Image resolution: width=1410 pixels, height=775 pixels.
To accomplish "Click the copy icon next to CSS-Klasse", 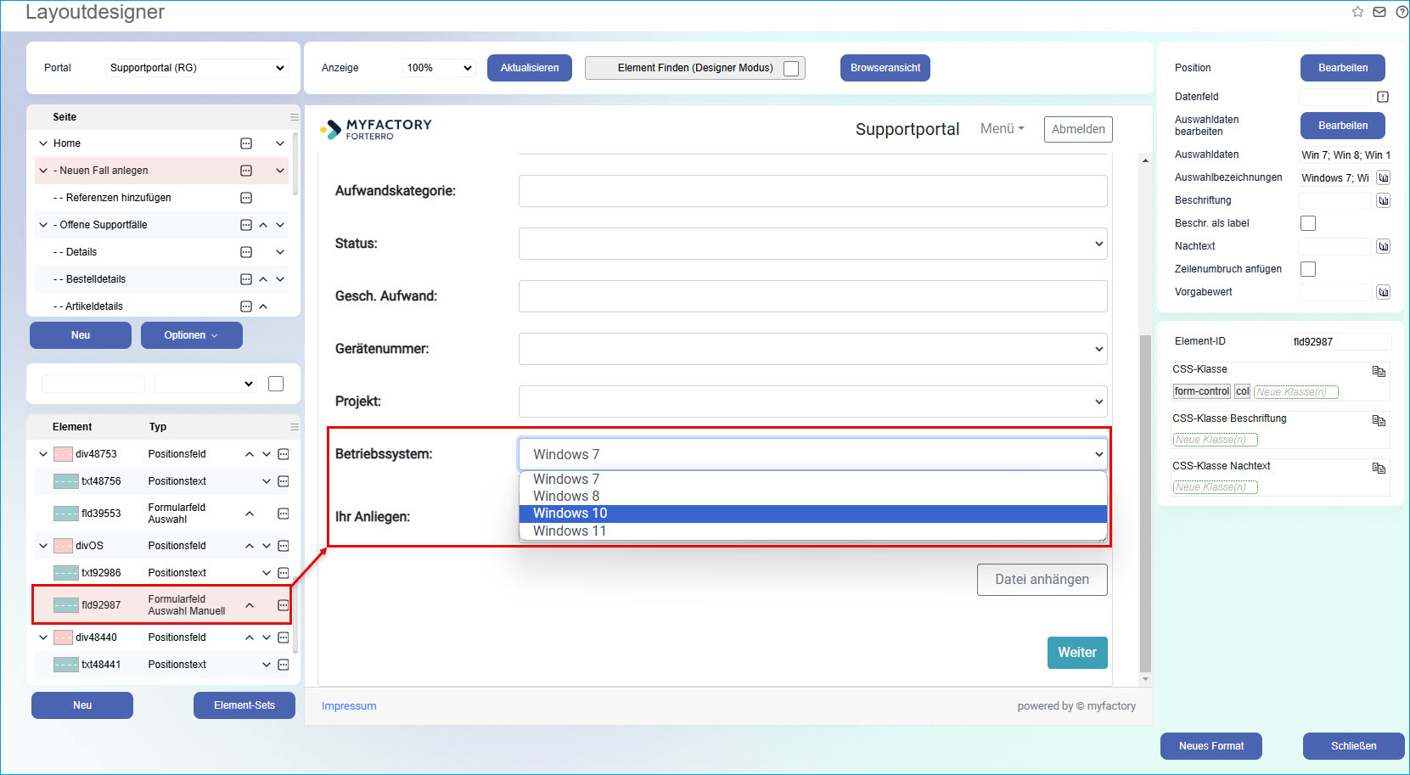I will click(x=1379, y=371).
